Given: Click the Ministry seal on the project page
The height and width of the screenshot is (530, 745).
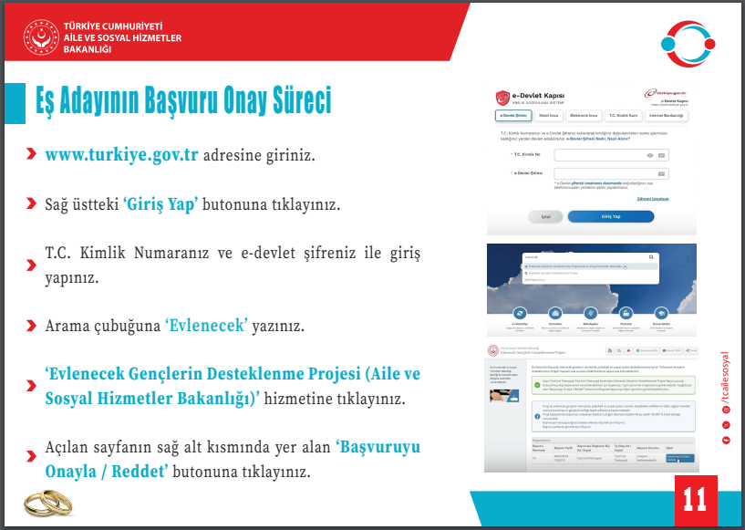Looking at the screenshot, I should (x=493, y=351).
